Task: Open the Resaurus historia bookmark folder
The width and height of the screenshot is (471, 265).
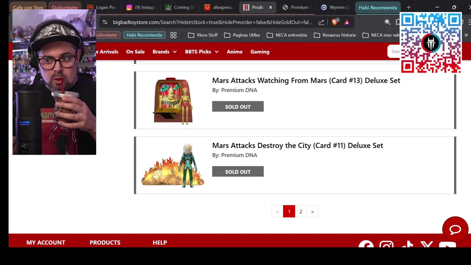Action: (334, 35)
